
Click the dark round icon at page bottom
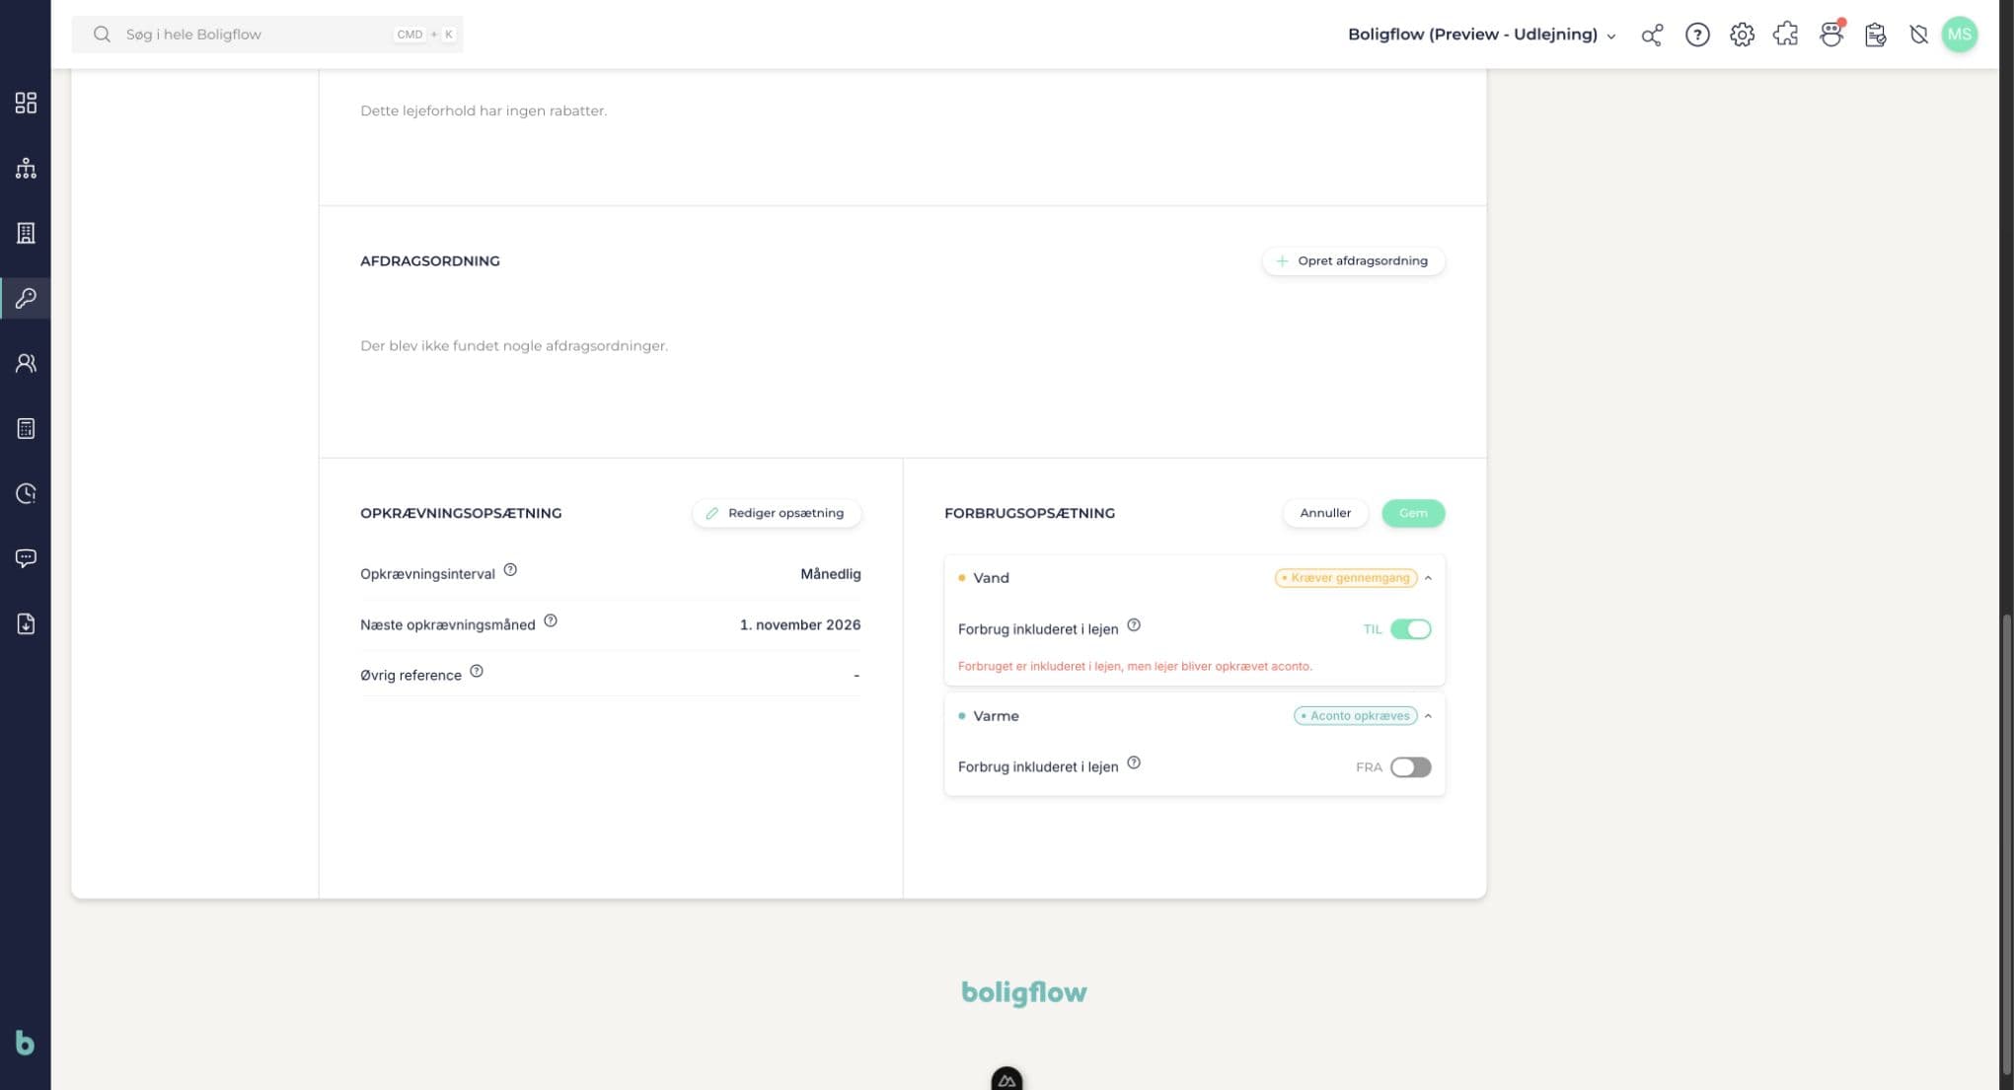pyautogui.click(x=1007, y=1079)
